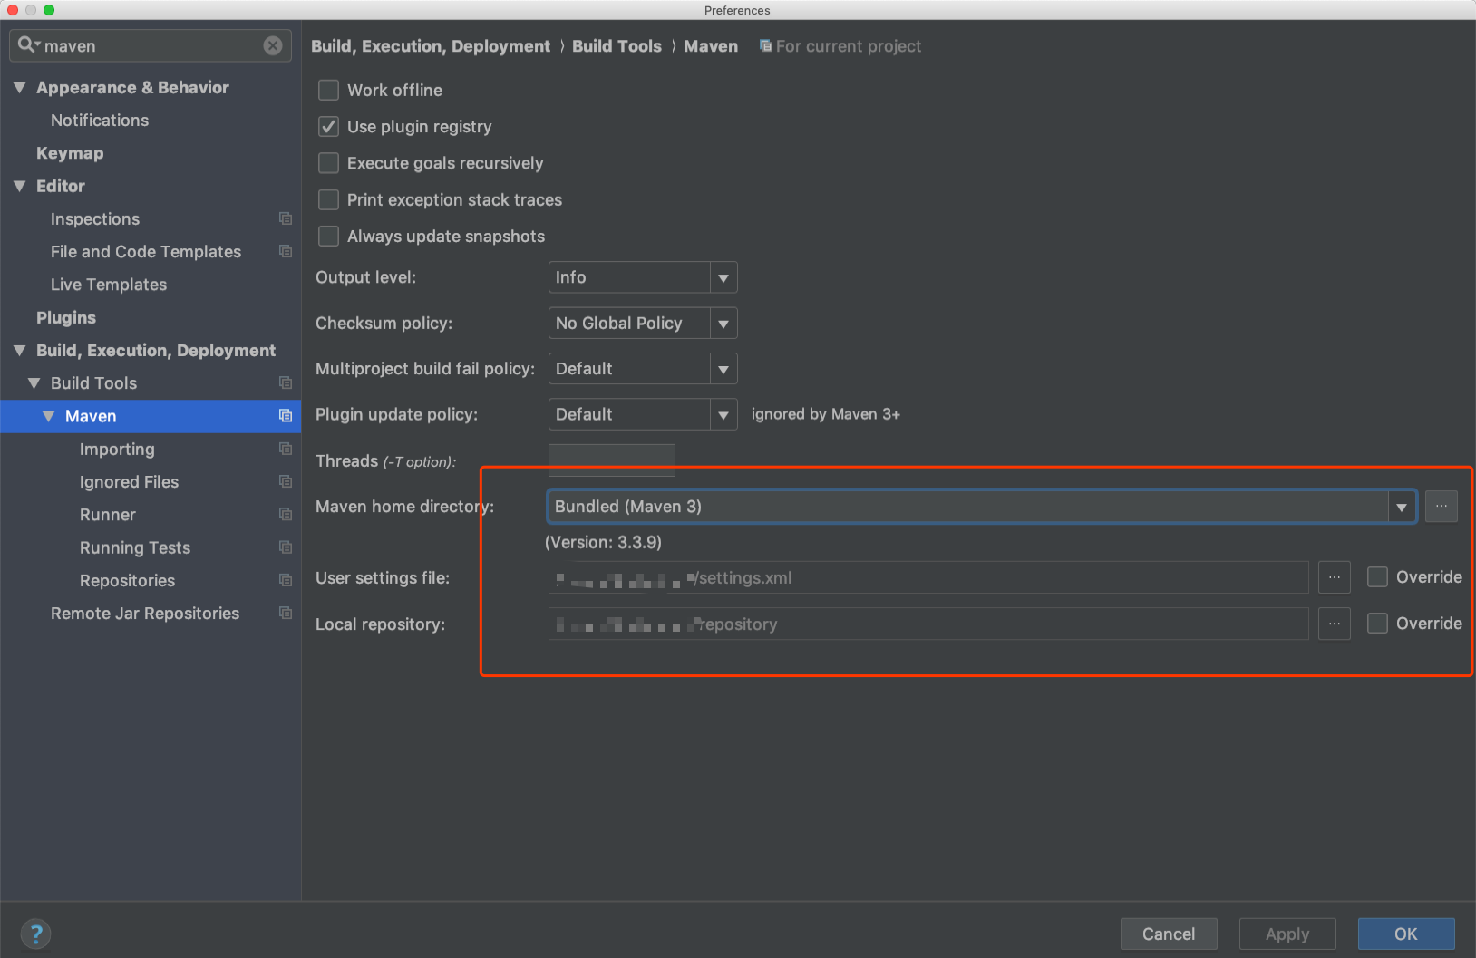Browse for Maven home directory
1476x958 pixels.
coord(1441,506)
